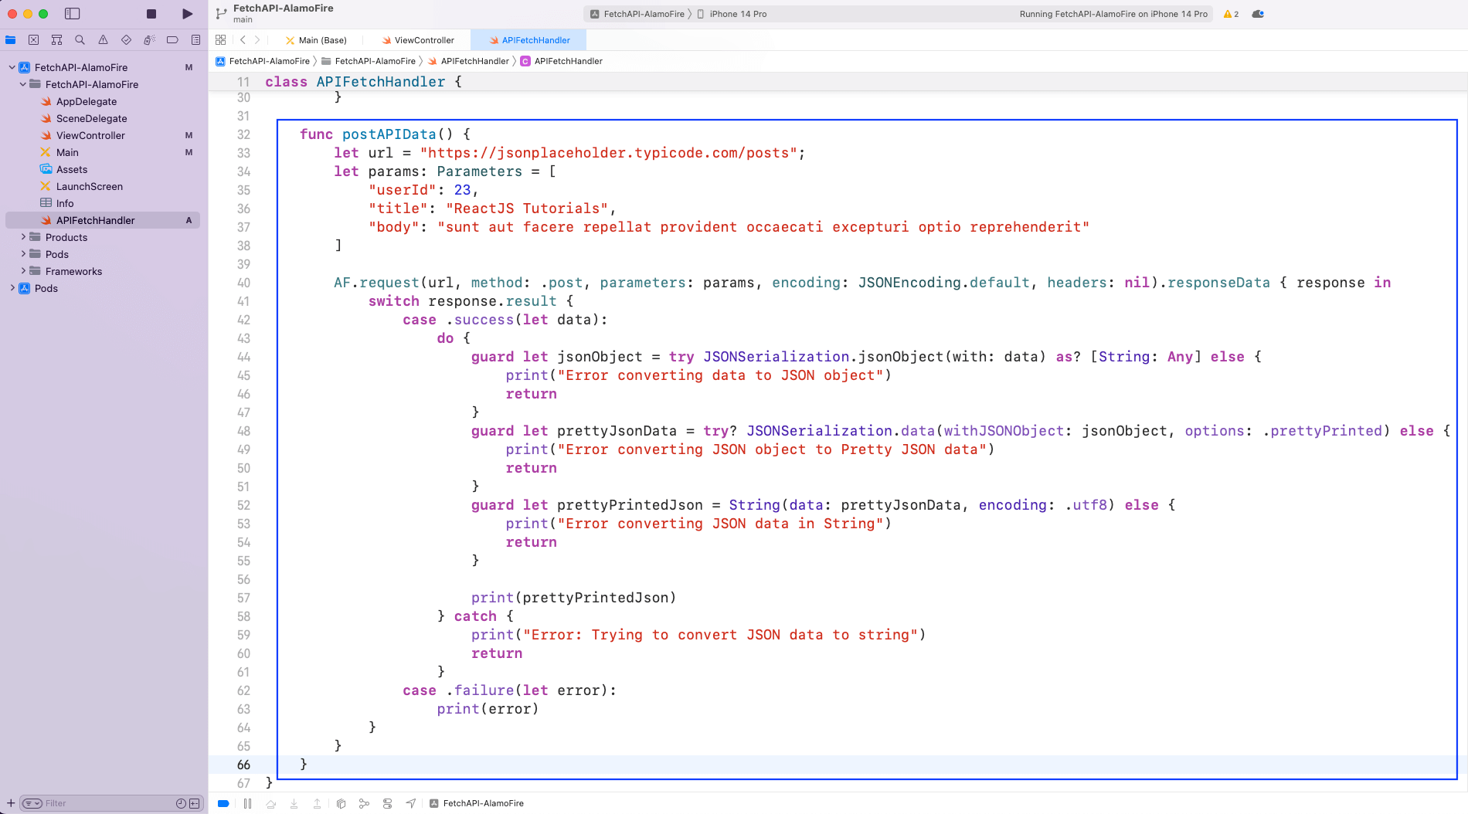
Task: Click the Debug Memory Graph icon
Action: [x=364, y=803]
